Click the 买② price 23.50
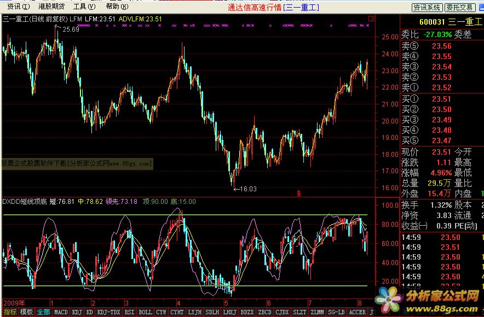Screen dimensions: 484x317 [x=442, y=110]
